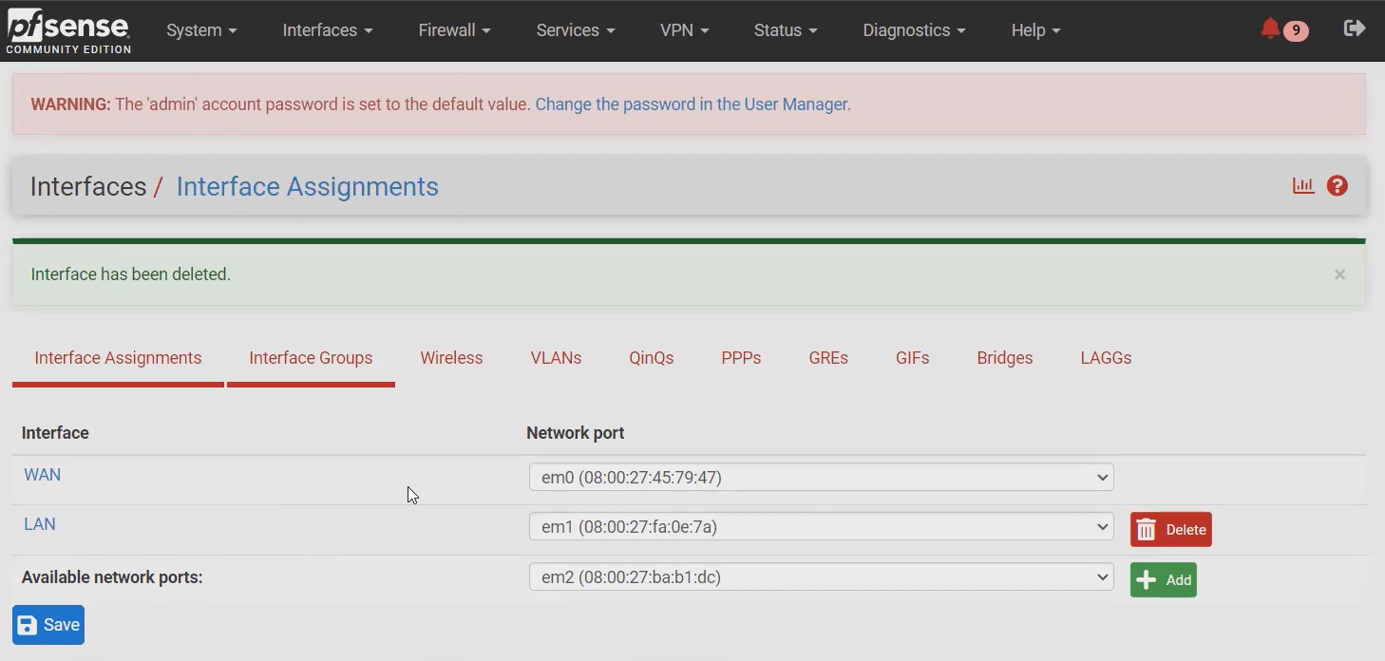Follow the 'Change the password in the User Manager' link

pos(692,104)
